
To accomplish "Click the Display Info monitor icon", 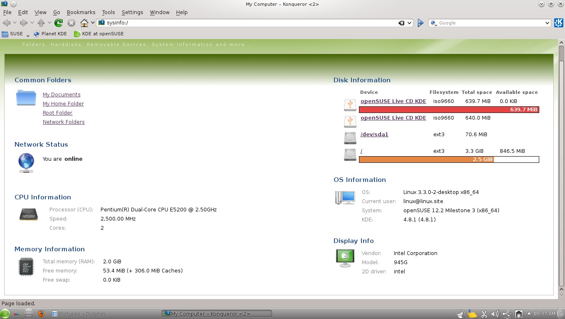I will [x=345, y=258].
